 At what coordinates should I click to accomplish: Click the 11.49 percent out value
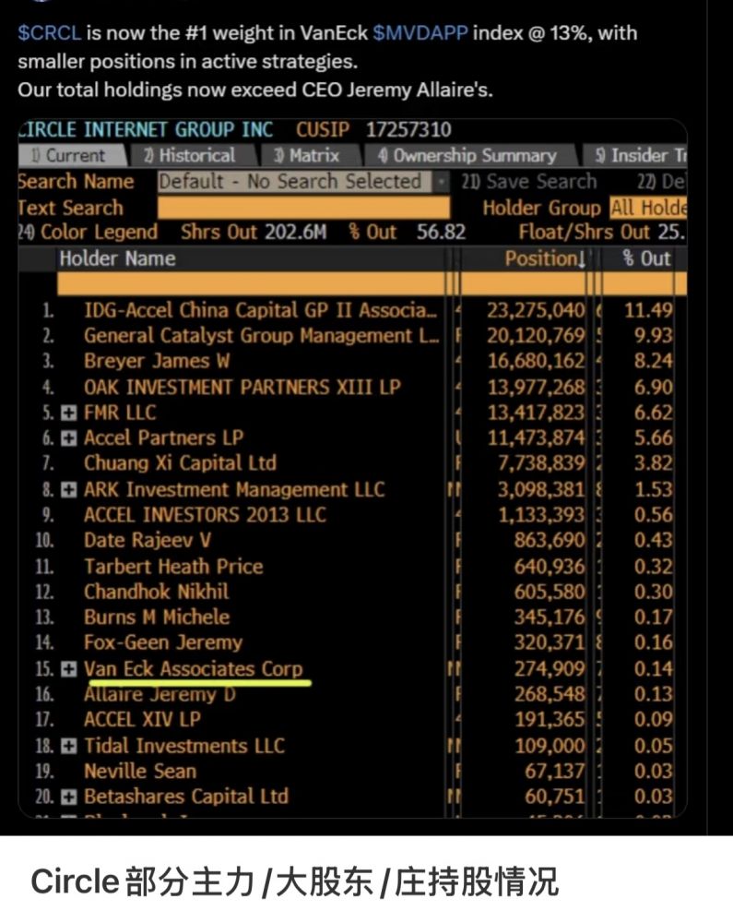pos(648,310)
